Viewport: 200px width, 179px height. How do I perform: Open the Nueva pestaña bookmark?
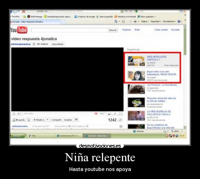point(105,17)
